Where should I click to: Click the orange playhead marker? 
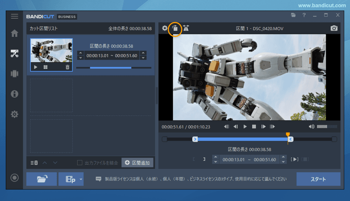[288, 134]
